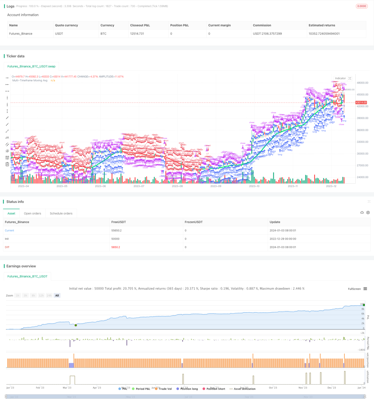Select the trash delete drawings icon
This screenshot has width=374, height=405.
[7, 164]
